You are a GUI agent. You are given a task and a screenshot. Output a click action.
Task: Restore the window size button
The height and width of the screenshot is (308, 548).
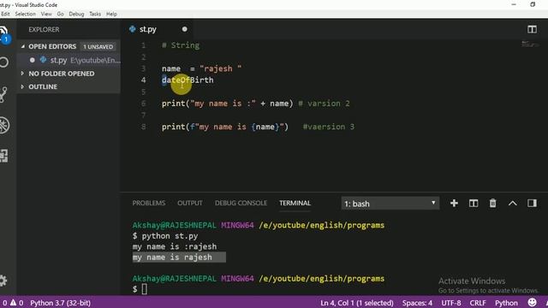533,4
